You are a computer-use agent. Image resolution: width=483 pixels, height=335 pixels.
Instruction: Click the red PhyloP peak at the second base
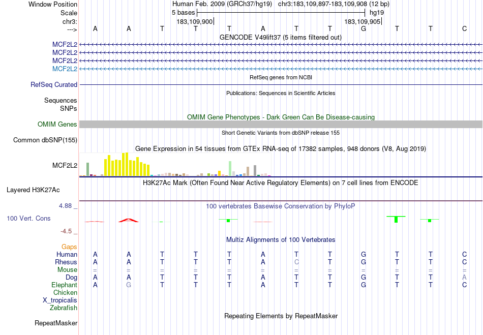[129, 220]
